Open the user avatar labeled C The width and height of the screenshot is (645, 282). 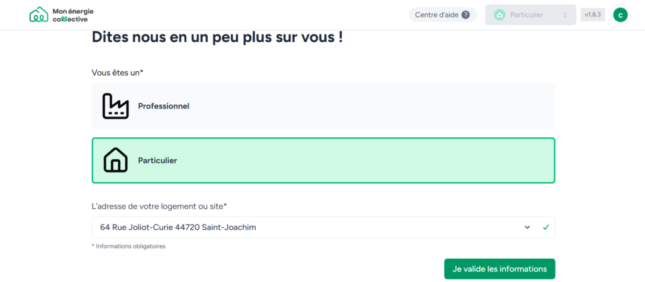pos(620,14)
